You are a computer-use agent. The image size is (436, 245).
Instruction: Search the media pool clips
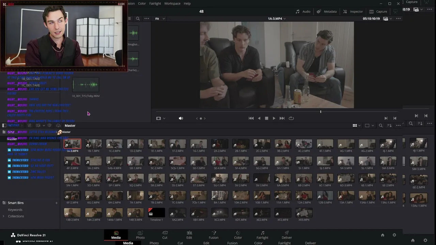tap(381, 126)
